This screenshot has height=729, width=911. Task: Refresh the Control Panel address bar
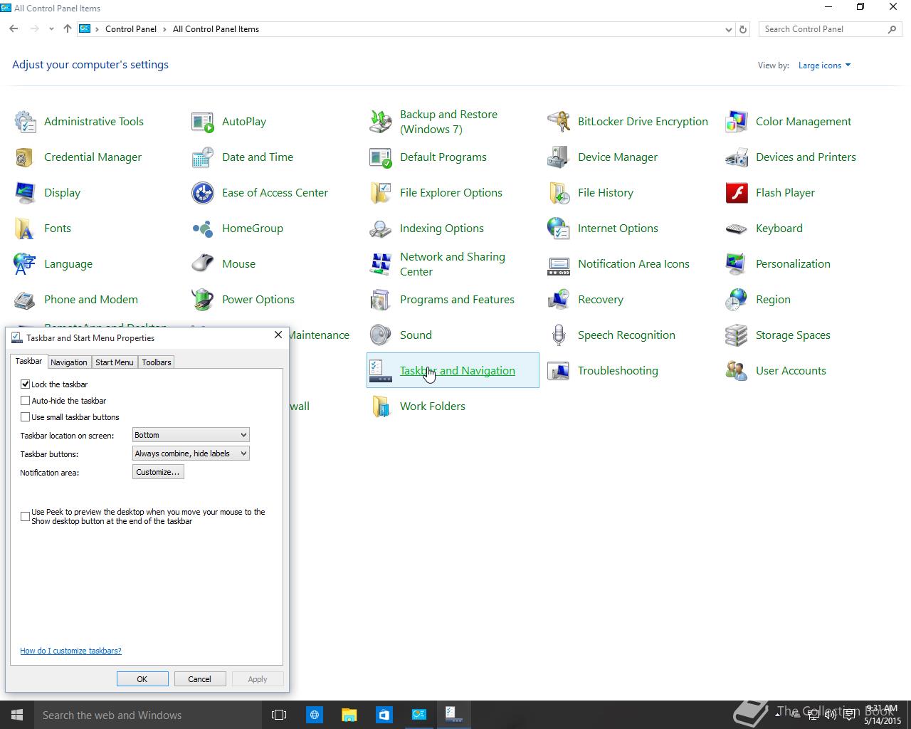[x=743, y=29]
